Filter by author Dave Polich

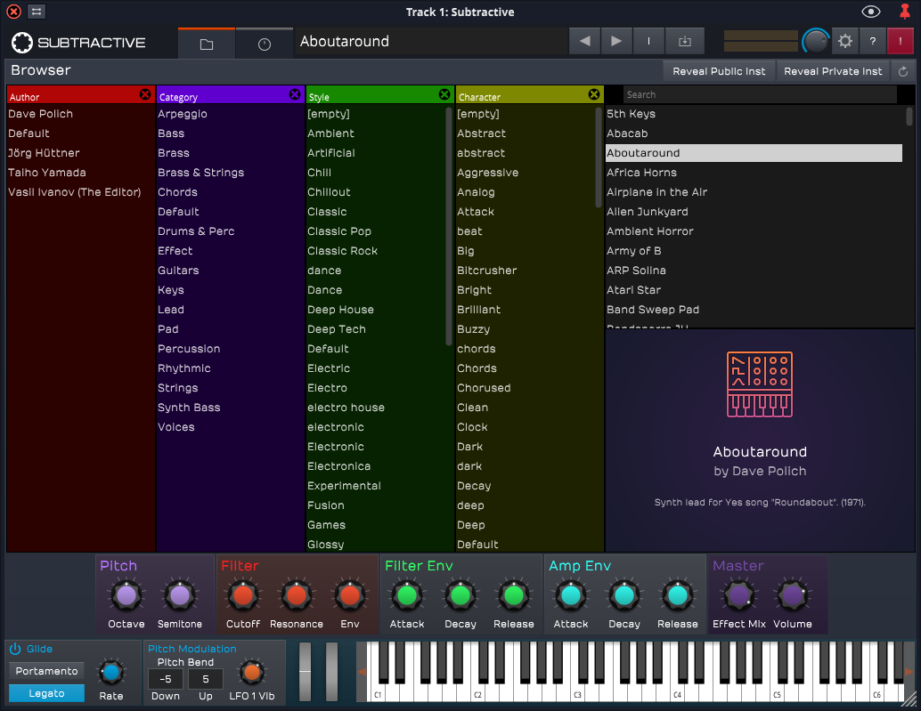(41, 114)
